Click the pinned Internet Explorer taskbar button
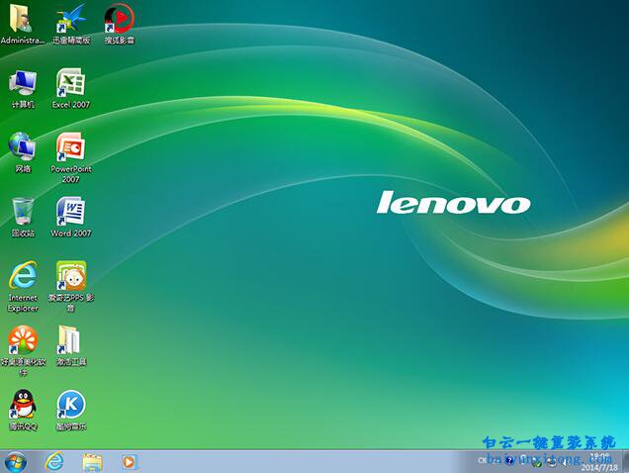The height and width of the screenshot is (473, 629). [54, 461]
